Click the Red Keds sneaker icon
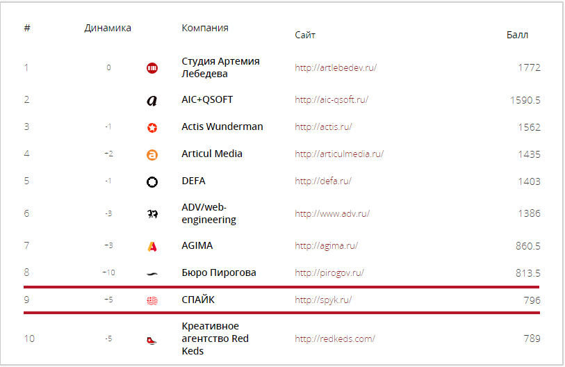 (152, 340)
